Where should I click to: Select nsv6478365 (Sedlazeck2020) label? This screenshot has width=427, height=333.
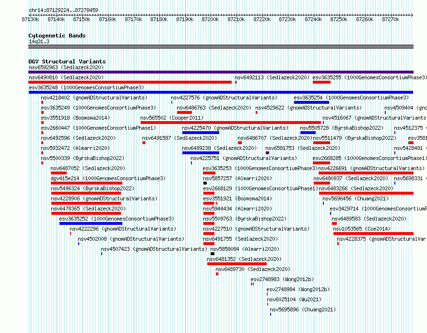pyautogui.click(x=88, y=209)
